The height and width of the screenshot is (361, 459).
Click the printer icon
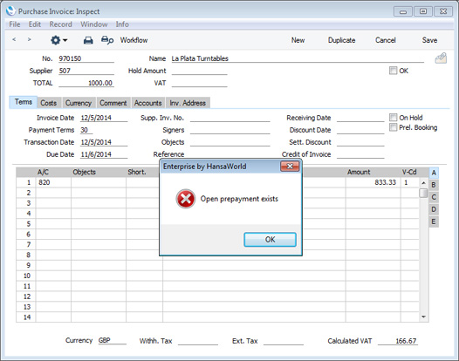click(88, 40)
